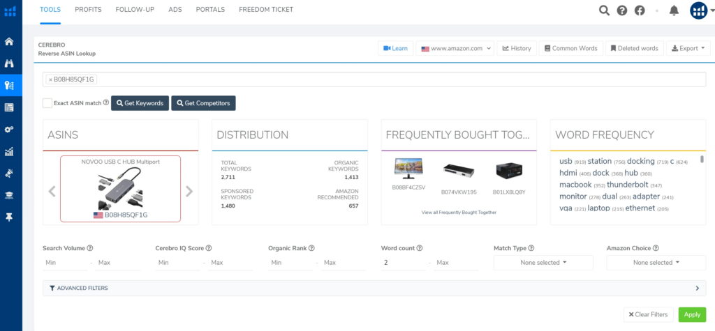The image size is (715, 331).
Task: Open the analytics chart sidebar icon
Action: pos(9,152)
